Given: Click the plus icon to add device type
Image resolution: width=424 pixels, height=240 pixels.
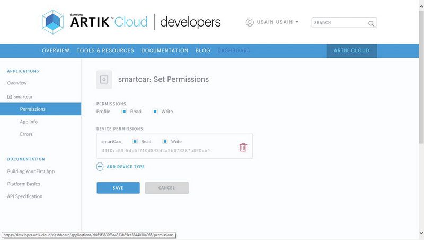Looking at the screenshot, I should coord(100,167).
